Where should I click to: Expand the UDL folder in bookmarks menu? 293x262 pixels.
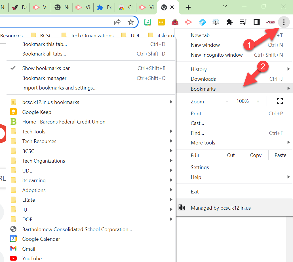[91, 171]
